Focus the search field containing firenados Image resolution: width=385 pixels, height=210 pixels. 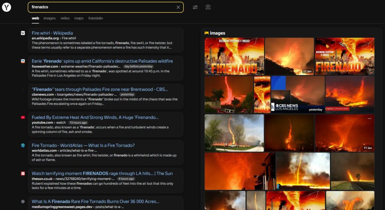[106, 7]
